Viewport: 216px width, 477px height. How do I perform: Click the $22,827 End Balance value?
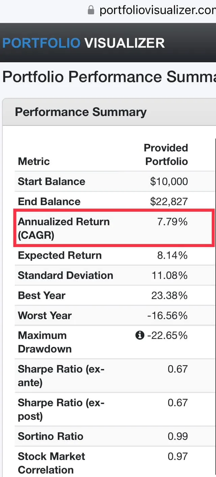click(x=169, y=201)
